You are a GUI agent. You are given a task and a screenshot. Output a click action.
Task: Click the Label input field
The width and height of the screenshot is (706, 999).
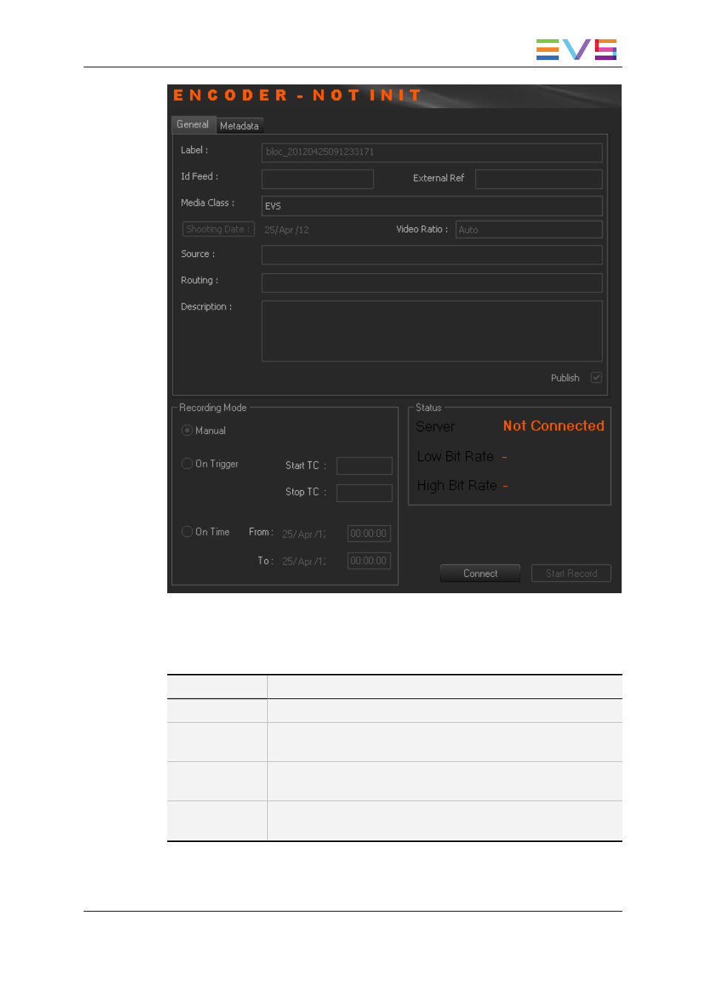point(431,153)
